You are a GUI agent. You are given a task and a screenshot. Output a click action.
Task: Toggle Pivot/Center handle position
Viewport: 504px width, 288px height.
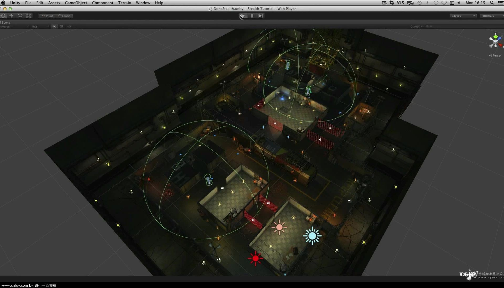[47, 16]
